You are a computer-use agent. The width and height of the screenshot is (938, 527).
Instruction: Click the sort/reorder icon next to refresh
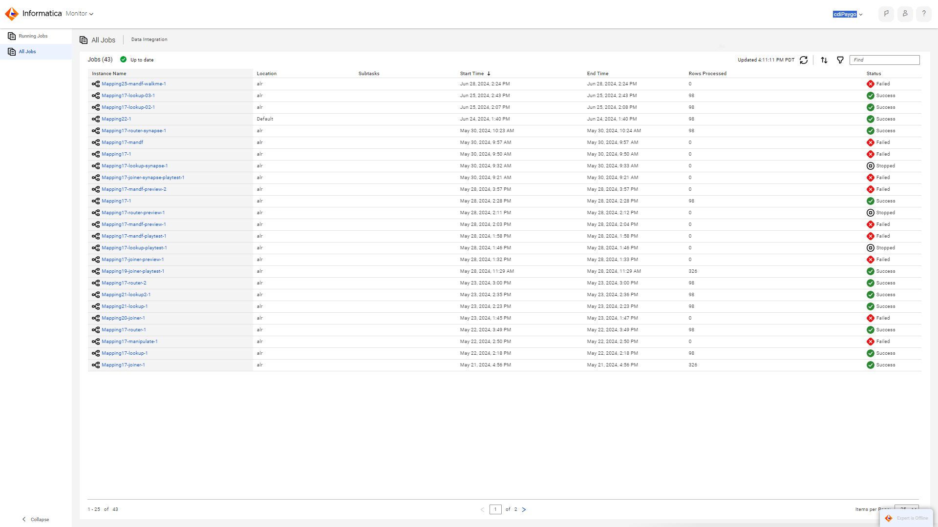[x=823, y=60]
